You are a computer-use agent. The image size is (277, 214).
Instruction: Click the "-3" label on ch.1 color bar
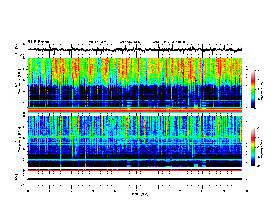[258, 70]
